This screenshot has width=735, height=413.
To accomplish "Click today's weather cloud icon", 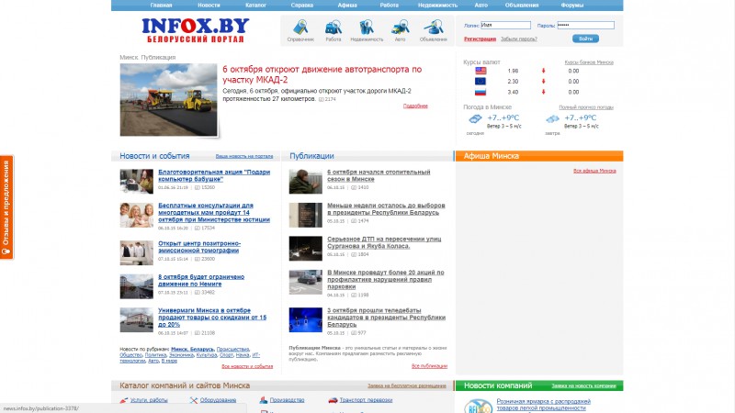I will click(x=475, y=119).
